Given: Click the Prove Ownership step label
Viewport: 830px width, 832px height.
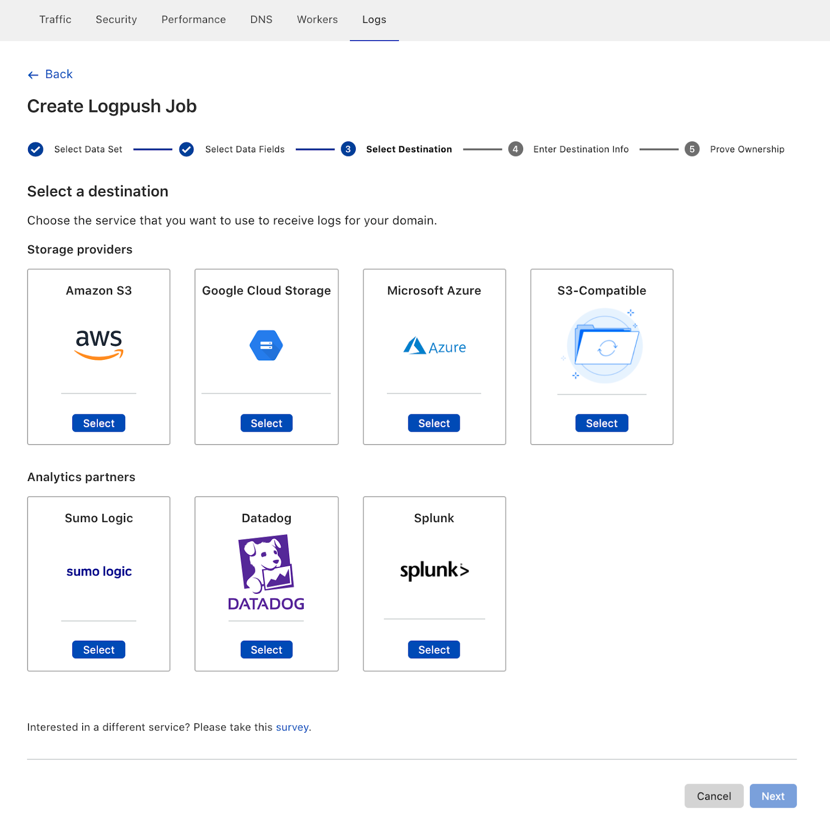Looking at the screenshot, I should point(747,149).
